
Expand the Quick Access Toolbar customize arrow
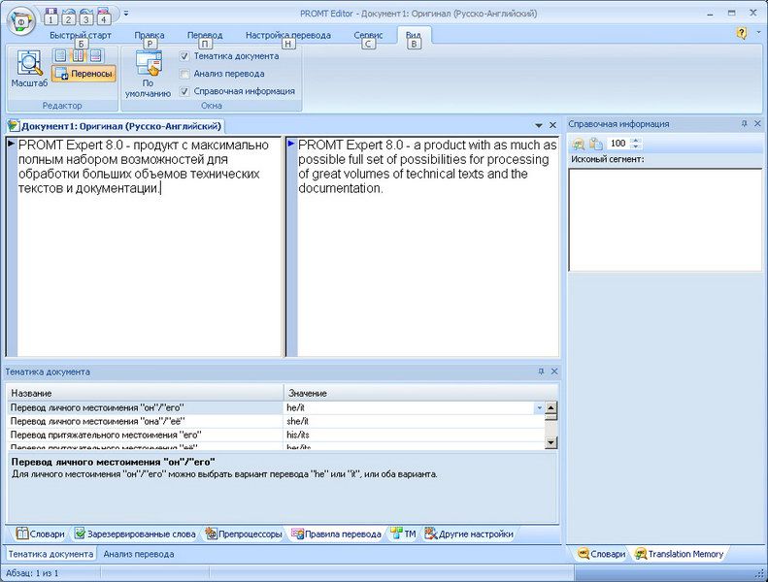[x=126, y=14]
